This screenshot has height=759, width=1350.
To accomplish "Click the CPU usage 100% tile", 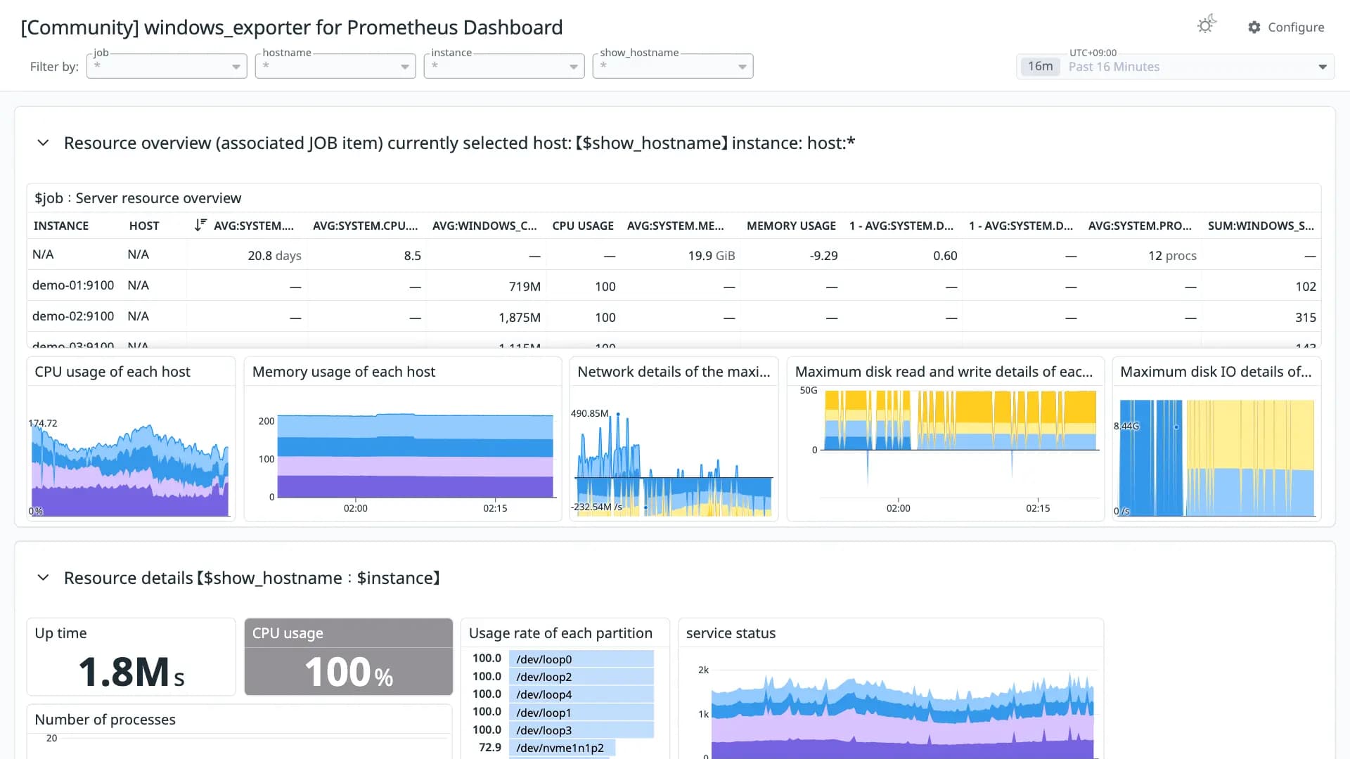I will [349, 657].
